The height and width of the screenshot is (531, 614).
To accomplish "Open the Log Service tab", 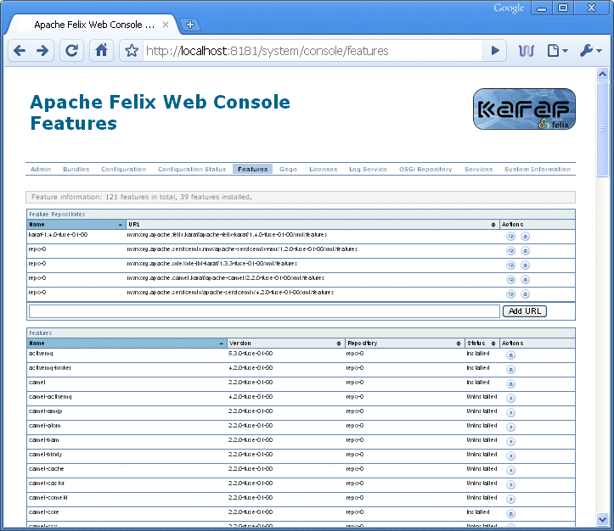I will (368, 170).
